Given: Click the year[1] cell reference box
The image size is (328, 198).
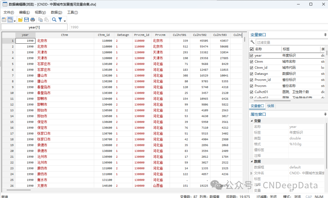Looking at the screenshot, I should coord(34,27).
